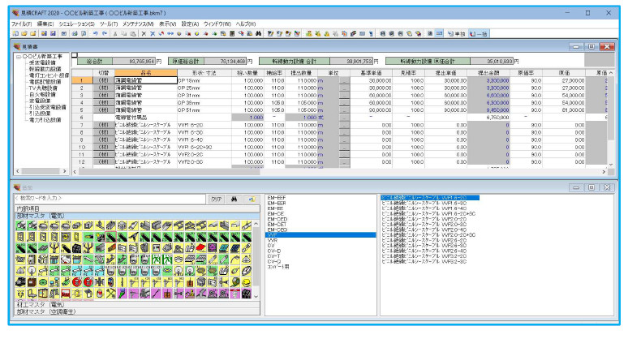Click the icon button right of palette binoculars
This screenshot has height=339, width=628.
pyautogui.click(x=252, y=199)
